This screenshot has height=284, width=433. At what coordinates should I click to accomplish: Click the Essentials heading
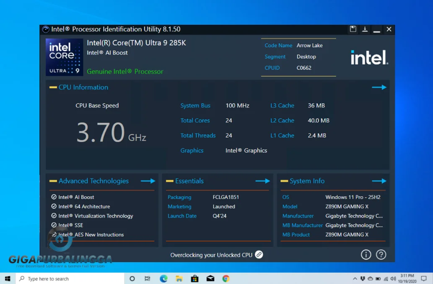tap(189, 181)
